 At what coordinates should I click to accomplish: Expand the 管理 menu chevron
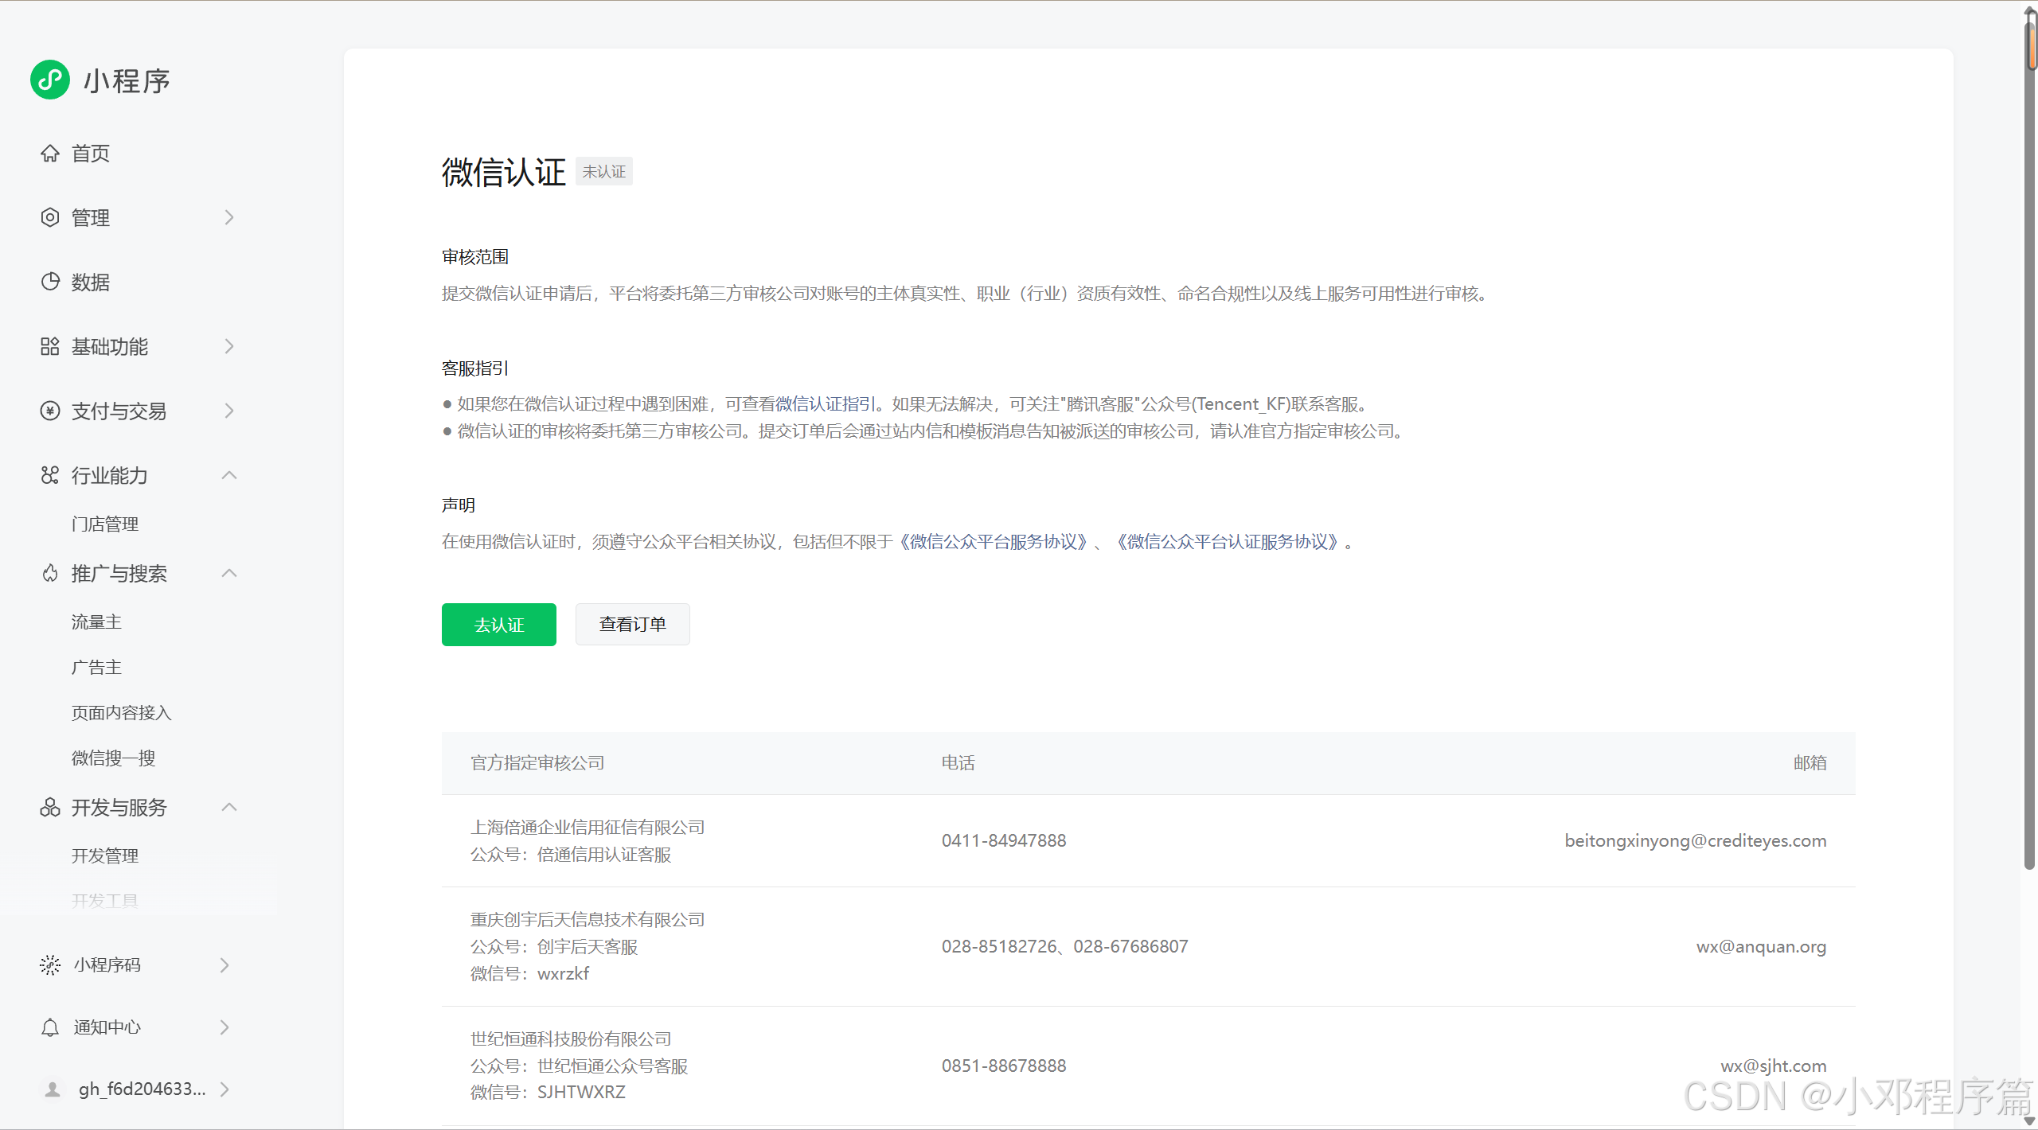click(x=229, y=217)
